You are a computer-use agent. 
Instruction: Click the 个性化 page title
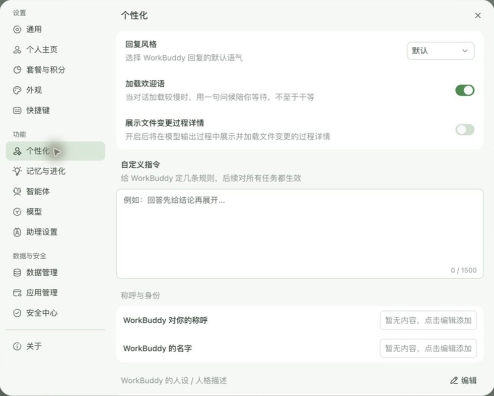coord(134,16)
